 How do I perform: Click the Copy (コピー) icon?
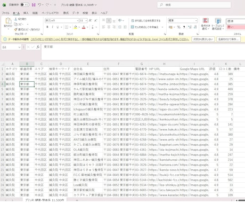(x=16, y=24)
